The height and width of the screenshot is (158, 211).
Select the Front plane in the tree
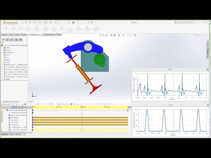(8, 55)
